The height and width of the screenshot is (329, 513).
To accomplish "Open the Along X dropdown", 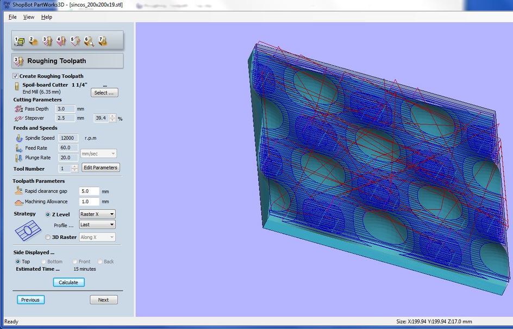I will pos(97,237).
